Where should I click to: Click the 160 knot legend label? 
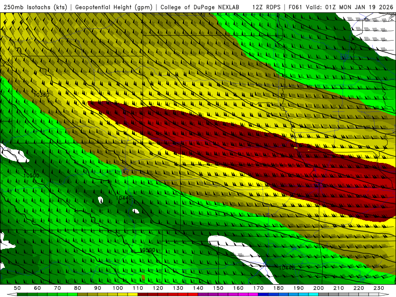pyautogui.click(x=238, y=288)
